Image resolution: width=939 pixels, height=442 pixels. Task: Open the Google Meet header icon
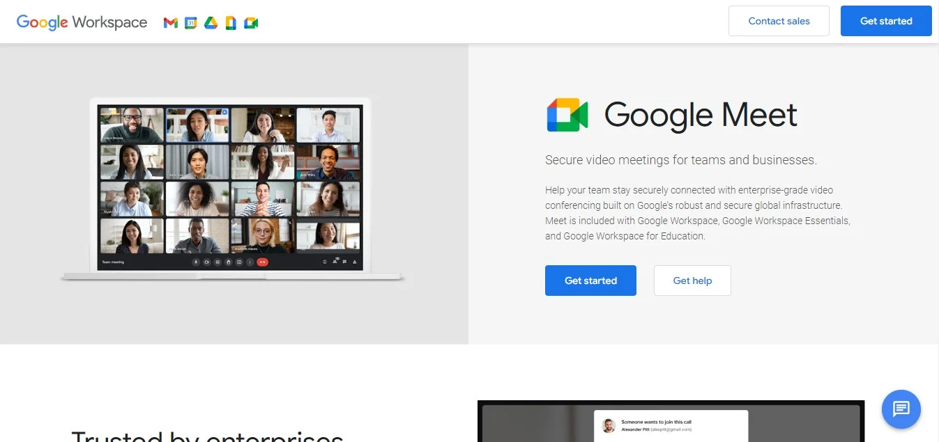point(251,23)
